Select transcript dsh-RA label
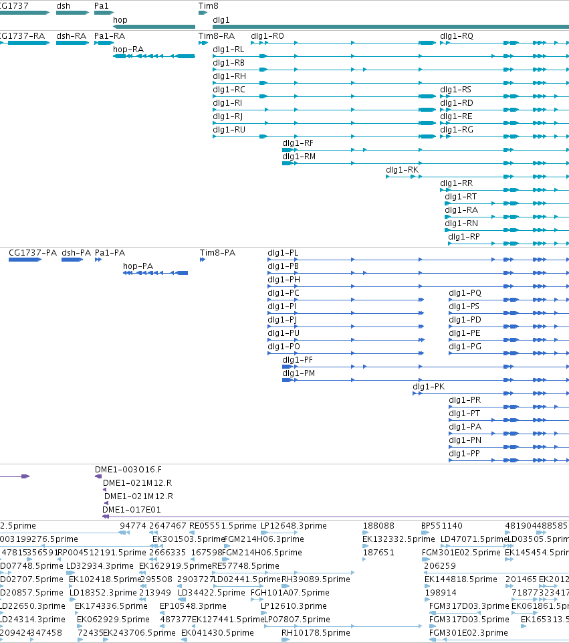 pyautogui.click(x=72, y=36)
